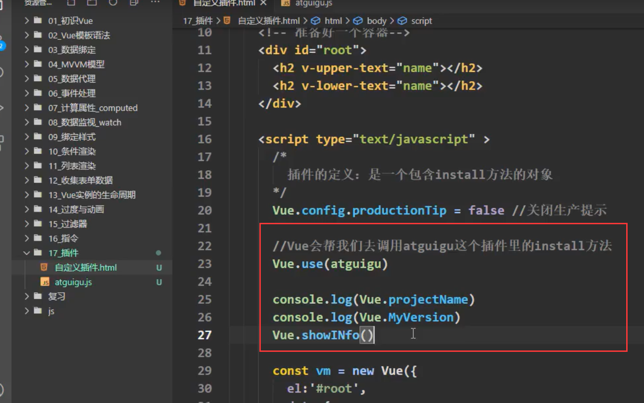
Task: Expand the 07_计算属性_computed folder chevron
Action: point(27,108)
